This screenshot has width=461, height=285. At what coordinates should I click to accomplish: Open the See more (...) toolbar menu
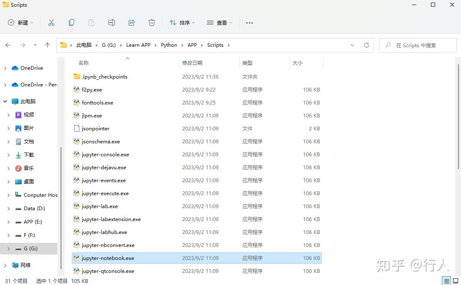[250, 23]
